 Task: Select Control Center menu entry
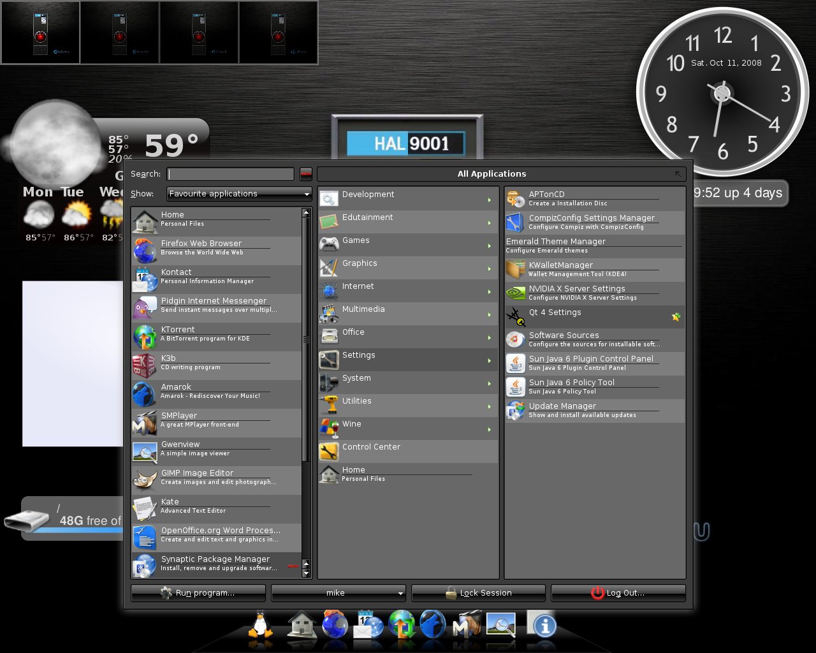pyautogui.click(x=408, y=451)
